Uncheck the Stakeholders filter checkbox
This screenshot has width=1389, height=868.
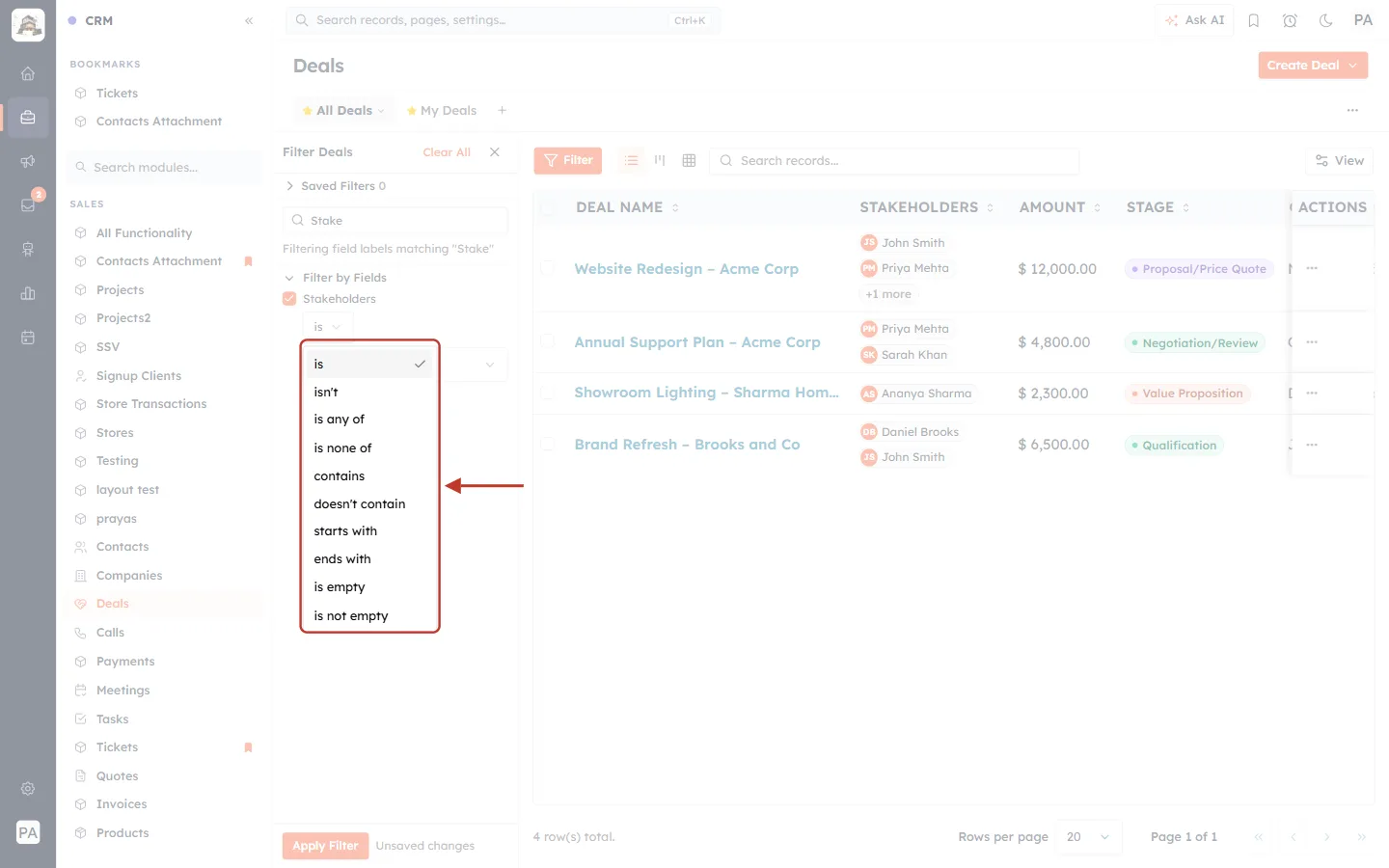pos(289,299)
